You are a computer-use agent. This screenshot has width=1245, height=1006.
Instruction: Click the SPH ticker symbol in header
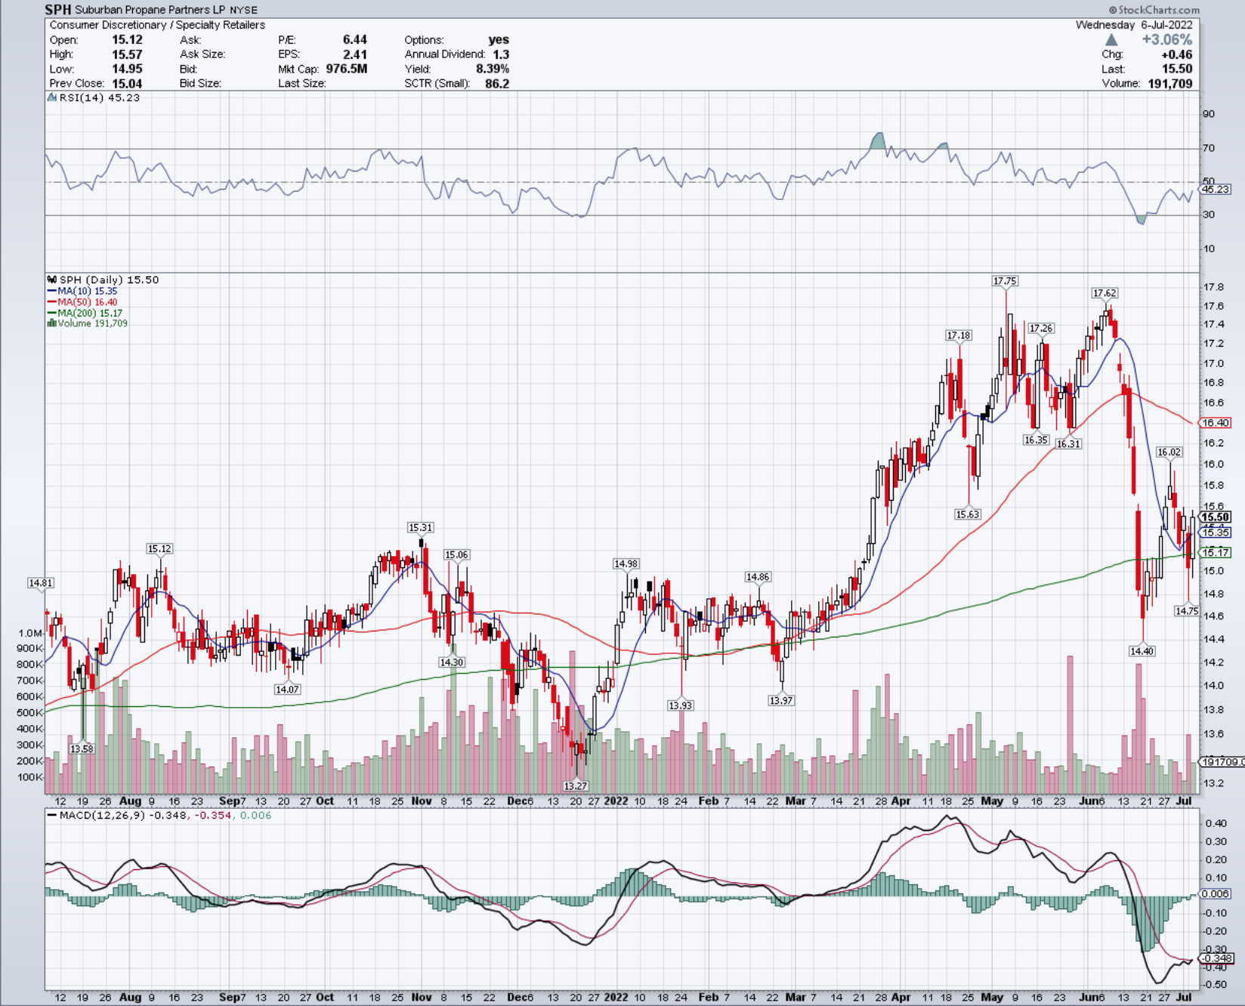(58, 10)
